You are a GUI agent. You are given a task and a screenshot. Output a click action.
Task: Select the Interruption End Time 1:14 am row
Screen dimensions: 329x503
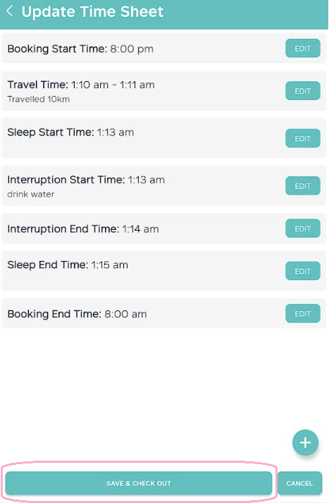pyautogui.click(x=164, y=229)
